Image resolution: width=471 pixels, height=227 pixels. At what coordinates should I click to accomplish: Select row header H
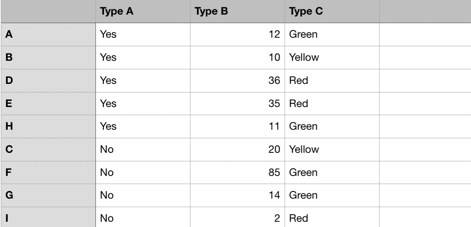click(x=47, y=127)
